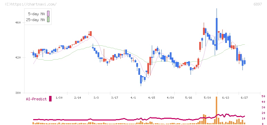267x125 pixels.
Task: Click the tall blue candlestick peaking above 460
Action: coord(217,34)
